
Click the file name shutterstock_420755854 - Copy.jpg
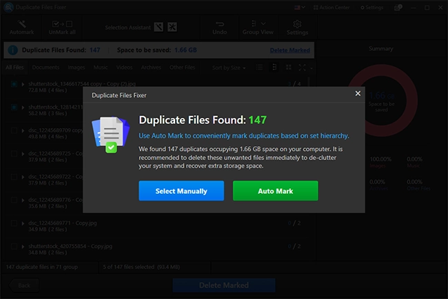click(x=70, y=246)
